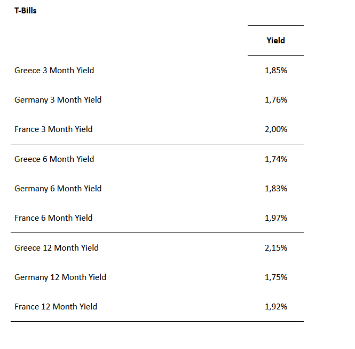The height and width of the screenshot is (349, 355).
Task: Click the France 12 Month Yield label
Action: [x=56, y=307]
